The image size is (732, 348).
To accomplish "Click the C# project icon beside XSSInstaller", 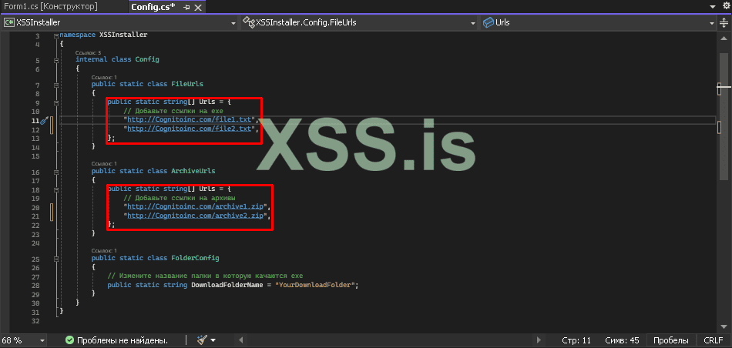I will (8, 22).
